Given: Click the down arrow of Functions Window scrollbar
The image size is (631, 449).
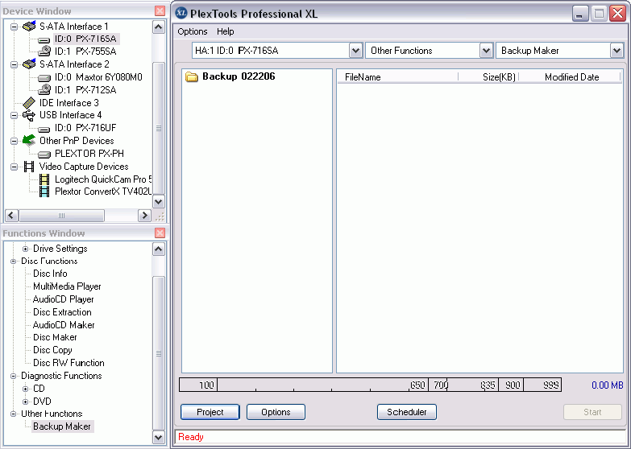Looking at the screenshot, I should (159, 438).
